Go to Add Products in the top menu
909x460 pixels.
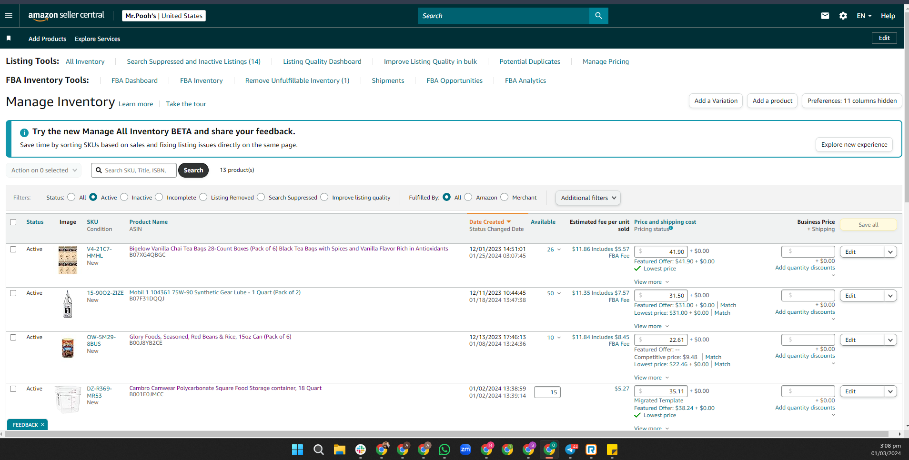click(47, 39)
